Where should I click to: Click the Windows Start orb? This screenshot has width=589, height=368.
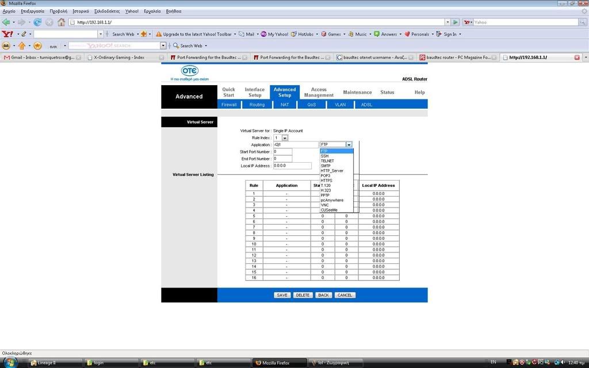[x=10, y=362]
